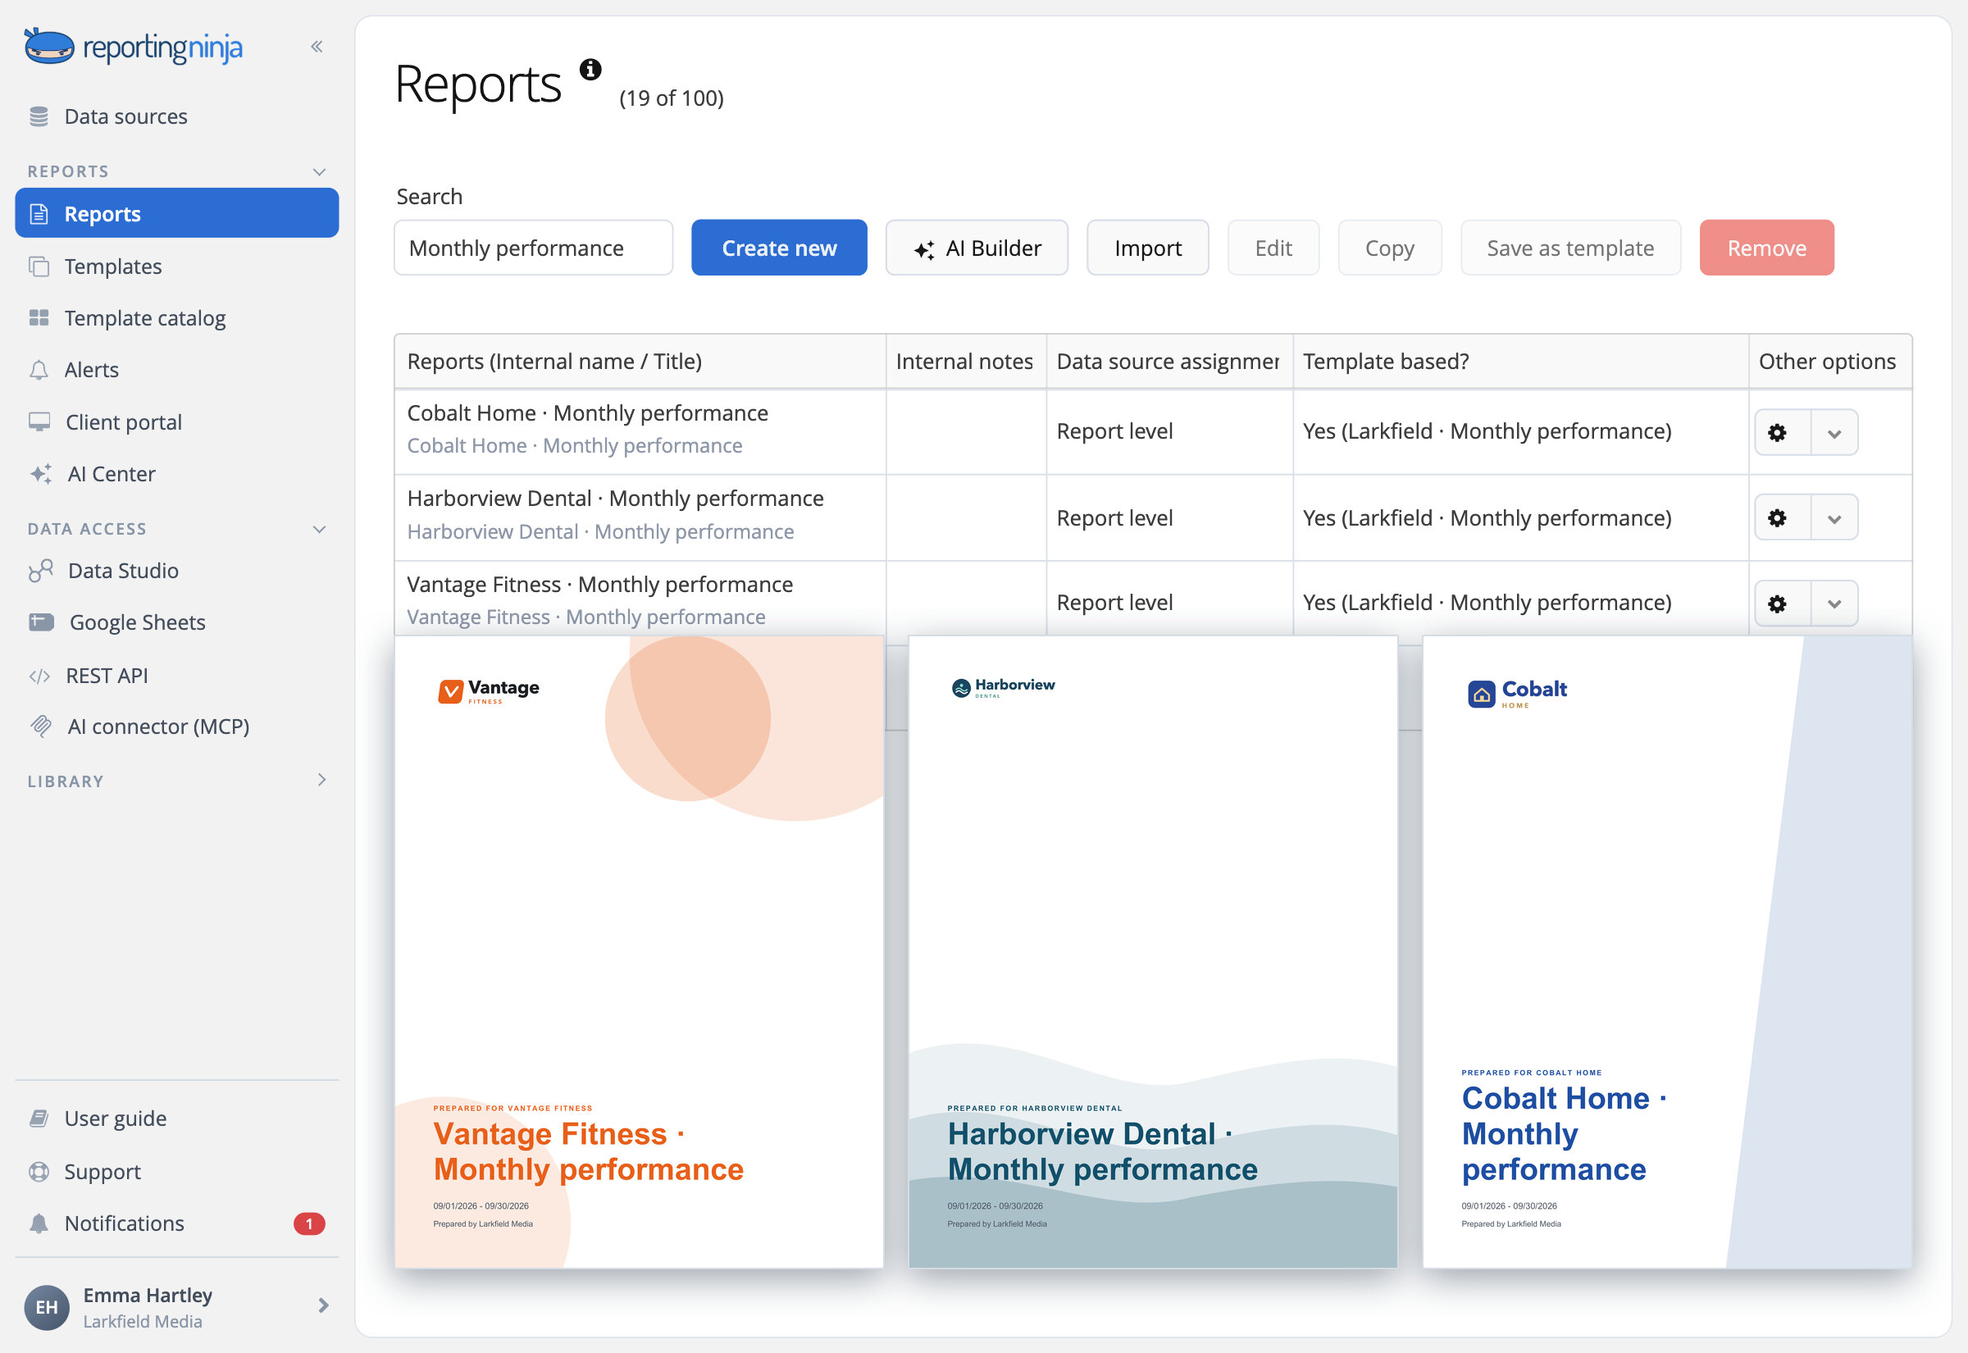Select the Harborview Dental · Monthly performance row

click(1153, 517)
